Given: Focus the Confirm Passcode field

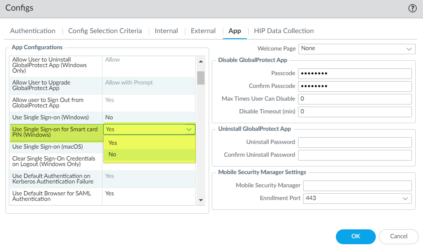Looking at the screenshot, I should 355,86.
